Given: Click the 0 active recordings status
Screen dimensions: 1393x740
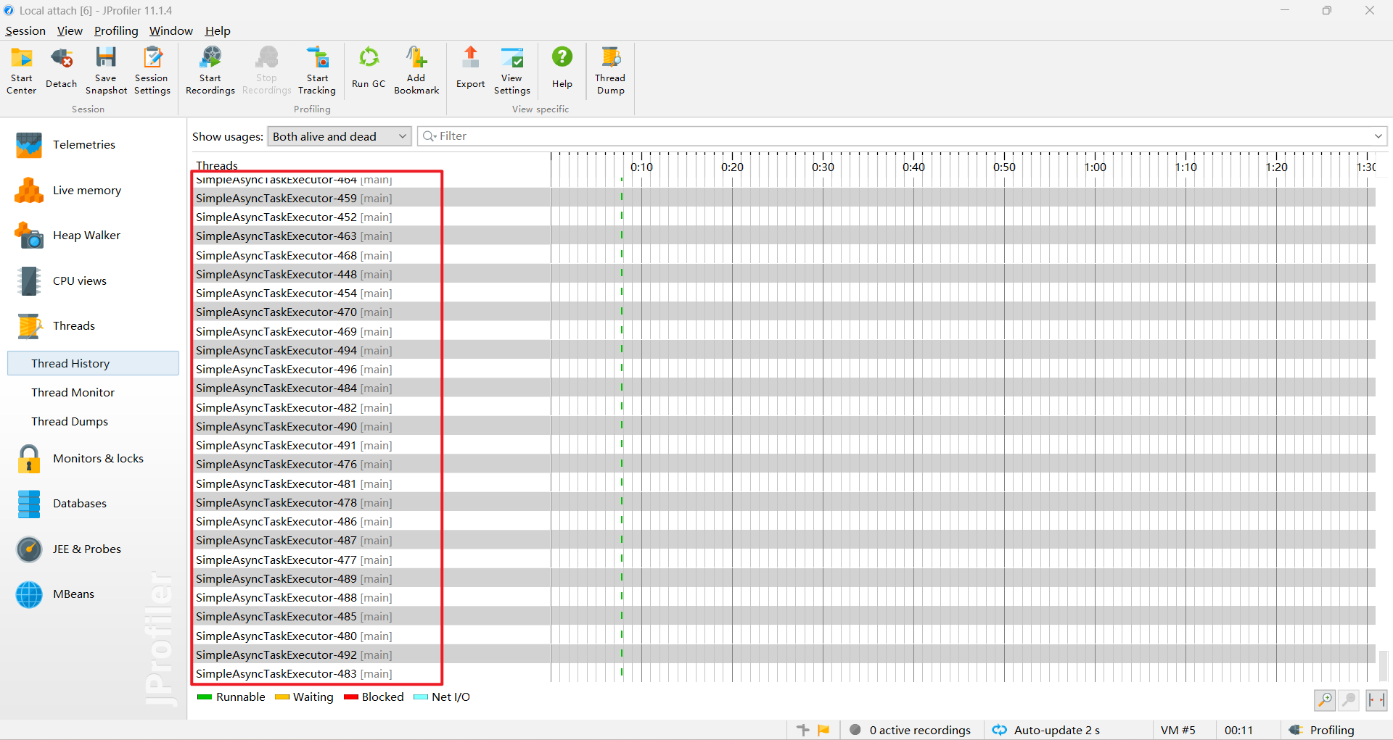Looking at the screenshot, I should (x=911, y=730).
